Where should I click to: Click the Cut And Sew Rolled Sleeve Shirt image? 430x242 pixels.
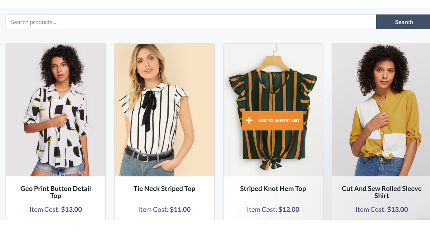coord(382,110)
